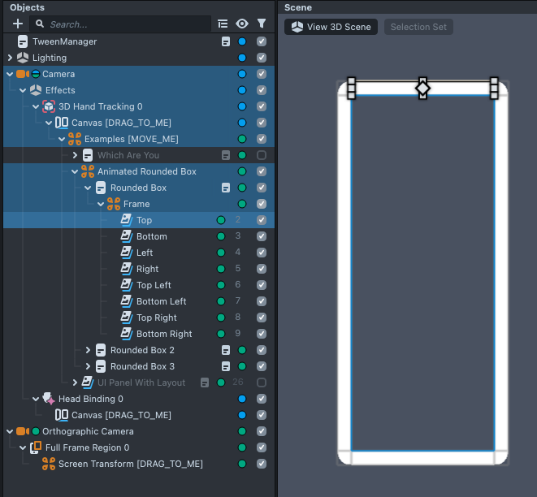Click the hierarchy list view icon
Screen dimensions: 537x497
[x=223, y=24]
